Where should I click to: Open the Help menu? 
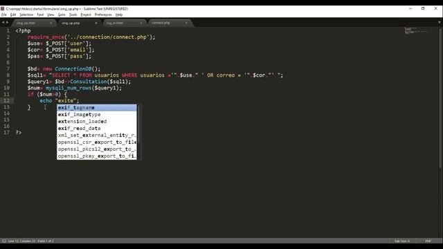point(119,15)
